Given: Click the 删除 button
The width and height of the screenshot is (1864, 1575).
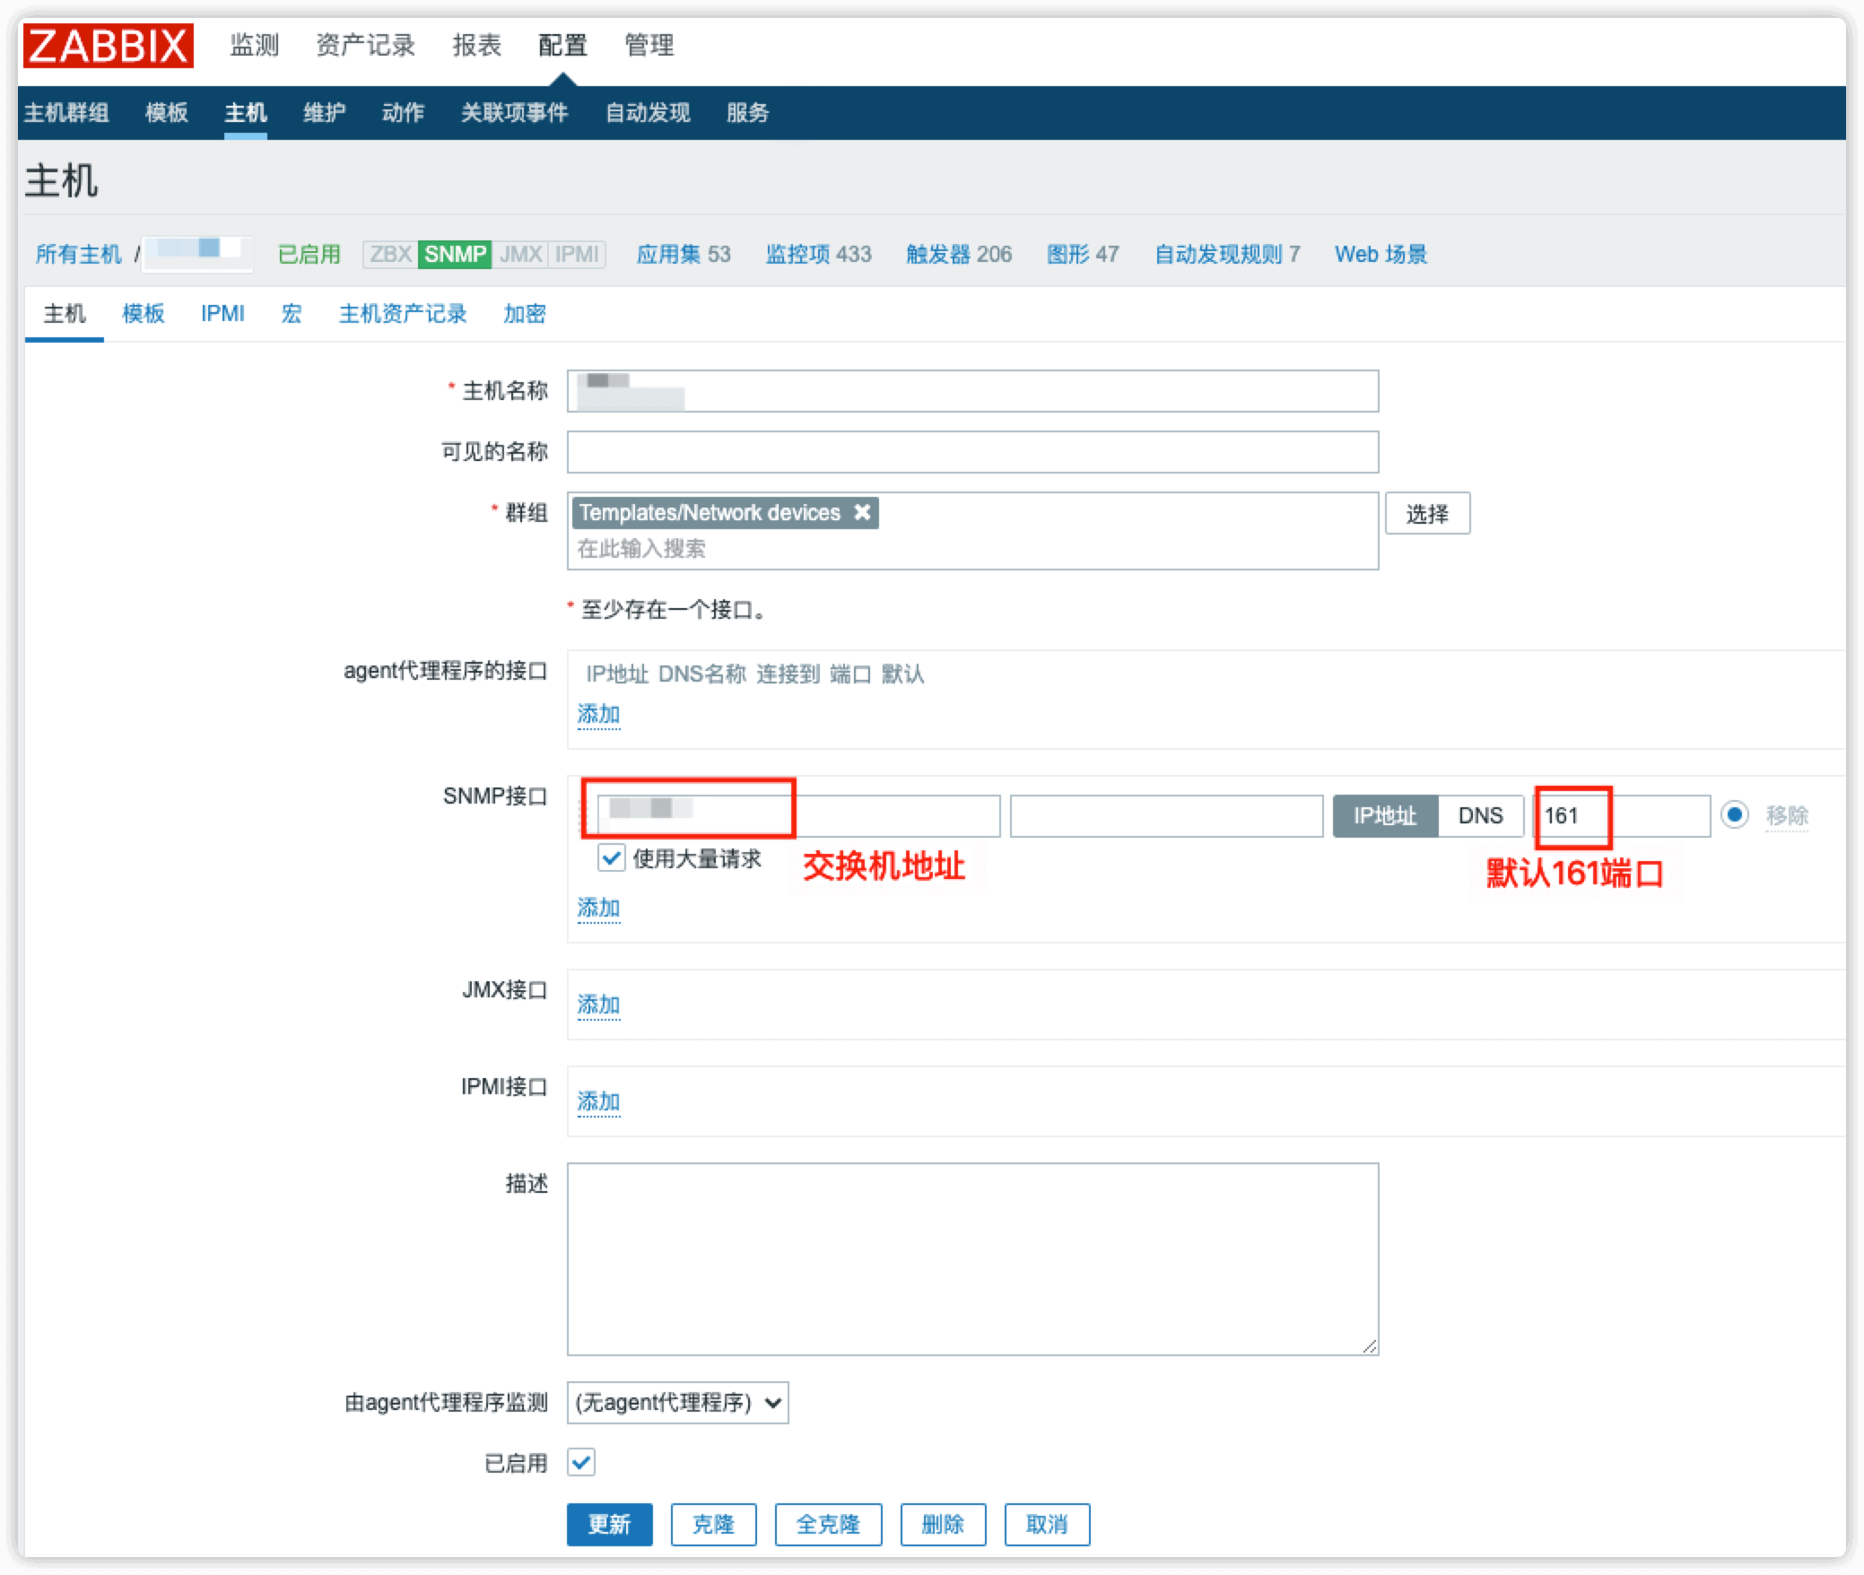Looking at the screenshot, I should [943, 1524].
